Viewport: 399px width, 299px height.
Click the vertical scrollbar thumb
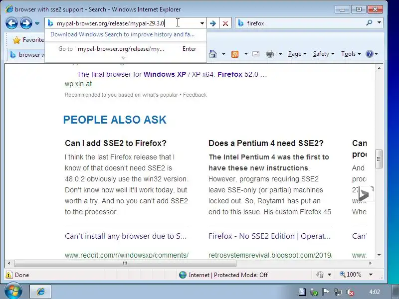coord(379,159)
